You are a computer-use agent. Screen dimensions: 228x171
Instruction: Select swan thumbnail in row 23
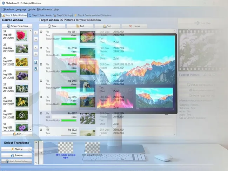88,86
